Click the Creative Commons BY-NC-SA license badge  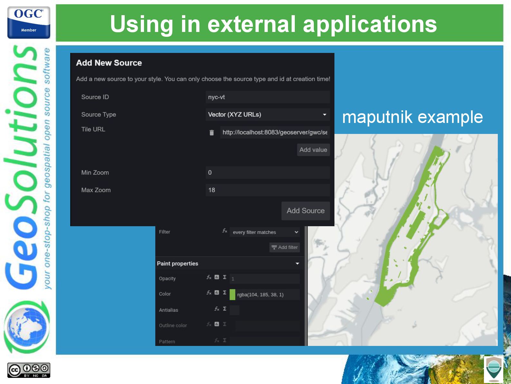(x=29, y=370)
